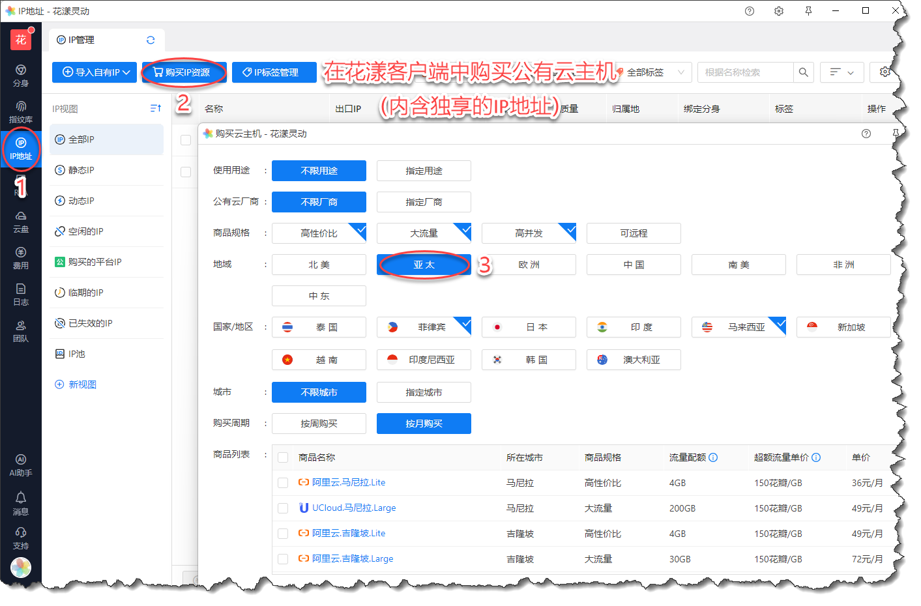
Task: Open the 全部标签 dropdown
Action: click(653, 72)
